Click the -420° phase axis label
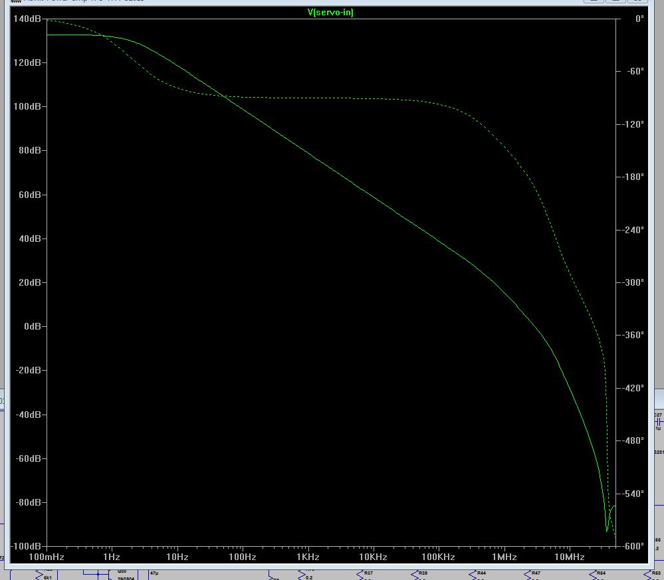 pyautogui.click(x=633, y=388)
